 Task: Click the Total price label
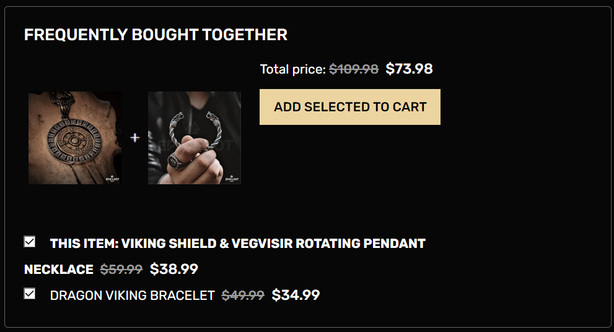[292, 69]
